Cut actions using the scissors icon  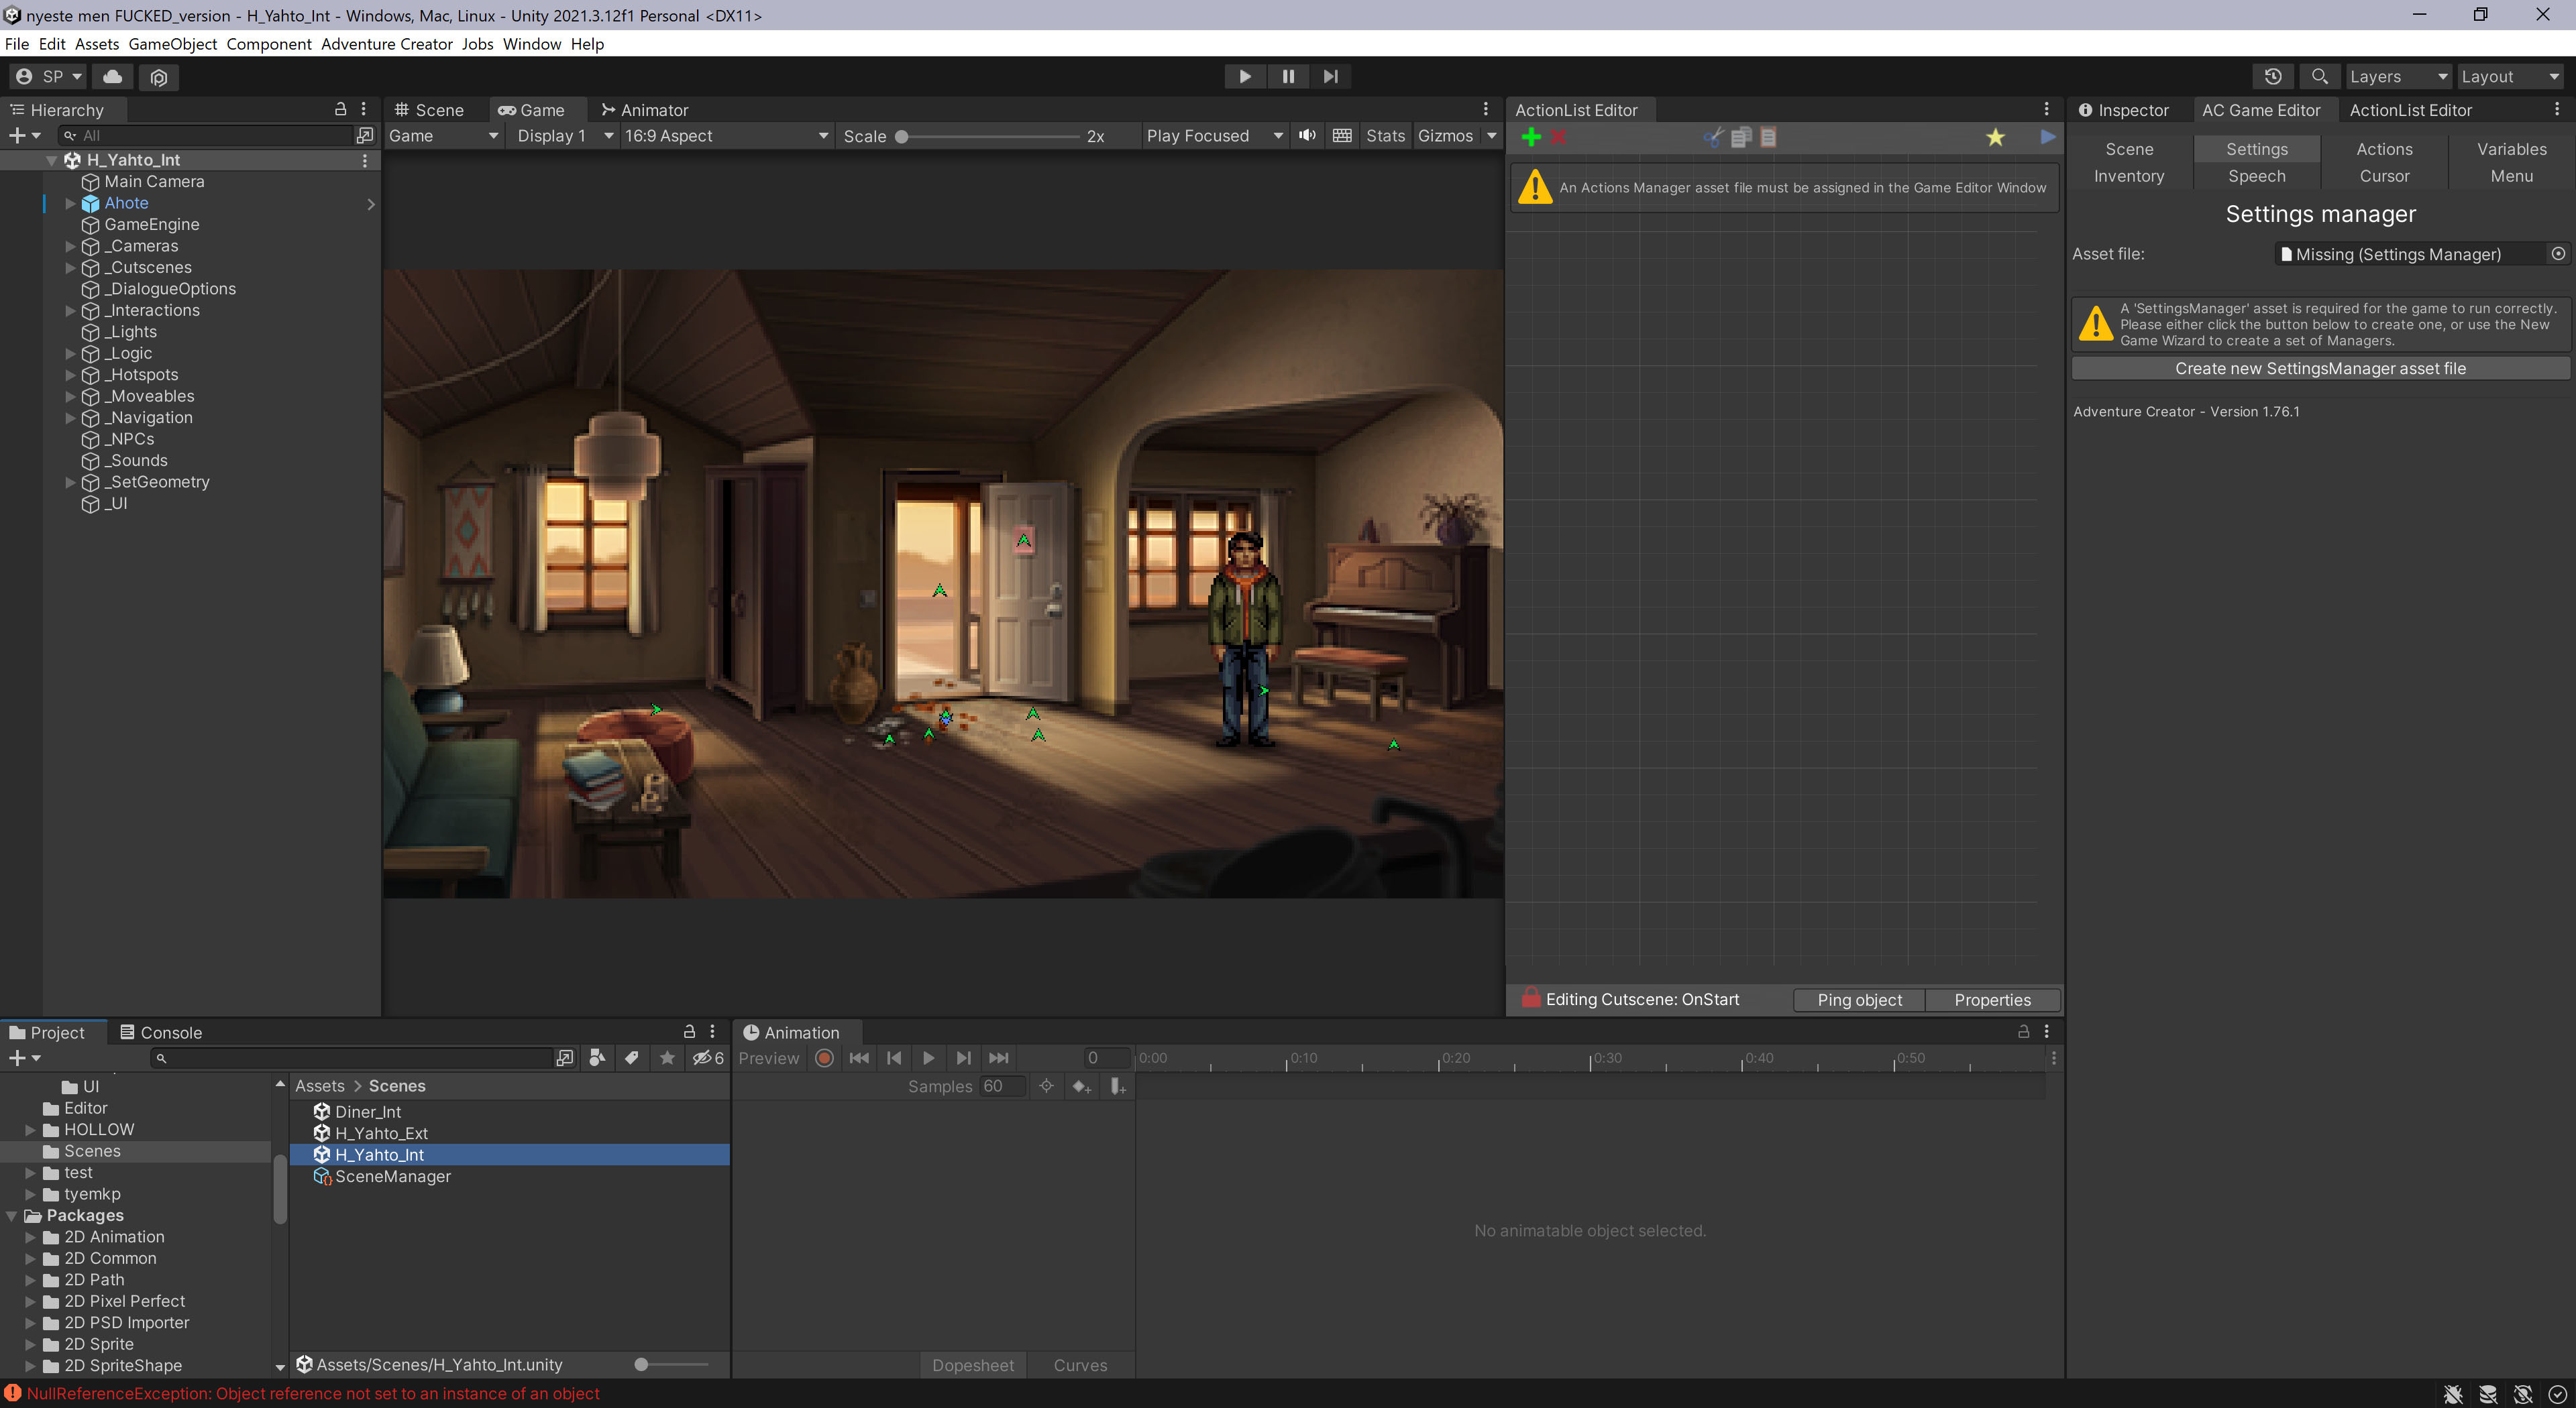pos(1713,138)
